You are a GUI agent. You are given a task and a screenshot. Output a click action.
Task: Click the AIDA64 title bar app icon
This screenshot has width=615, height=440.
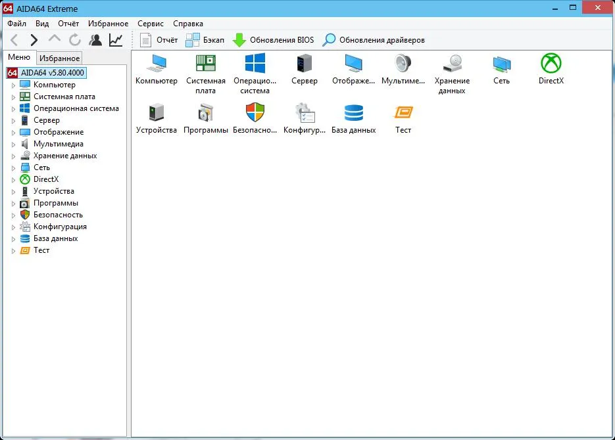coord(8,9)
